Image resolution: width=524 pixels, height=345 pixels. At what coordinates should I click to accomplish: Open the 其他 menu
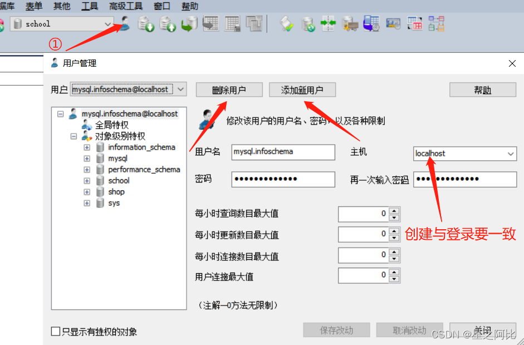coord(62,6)
